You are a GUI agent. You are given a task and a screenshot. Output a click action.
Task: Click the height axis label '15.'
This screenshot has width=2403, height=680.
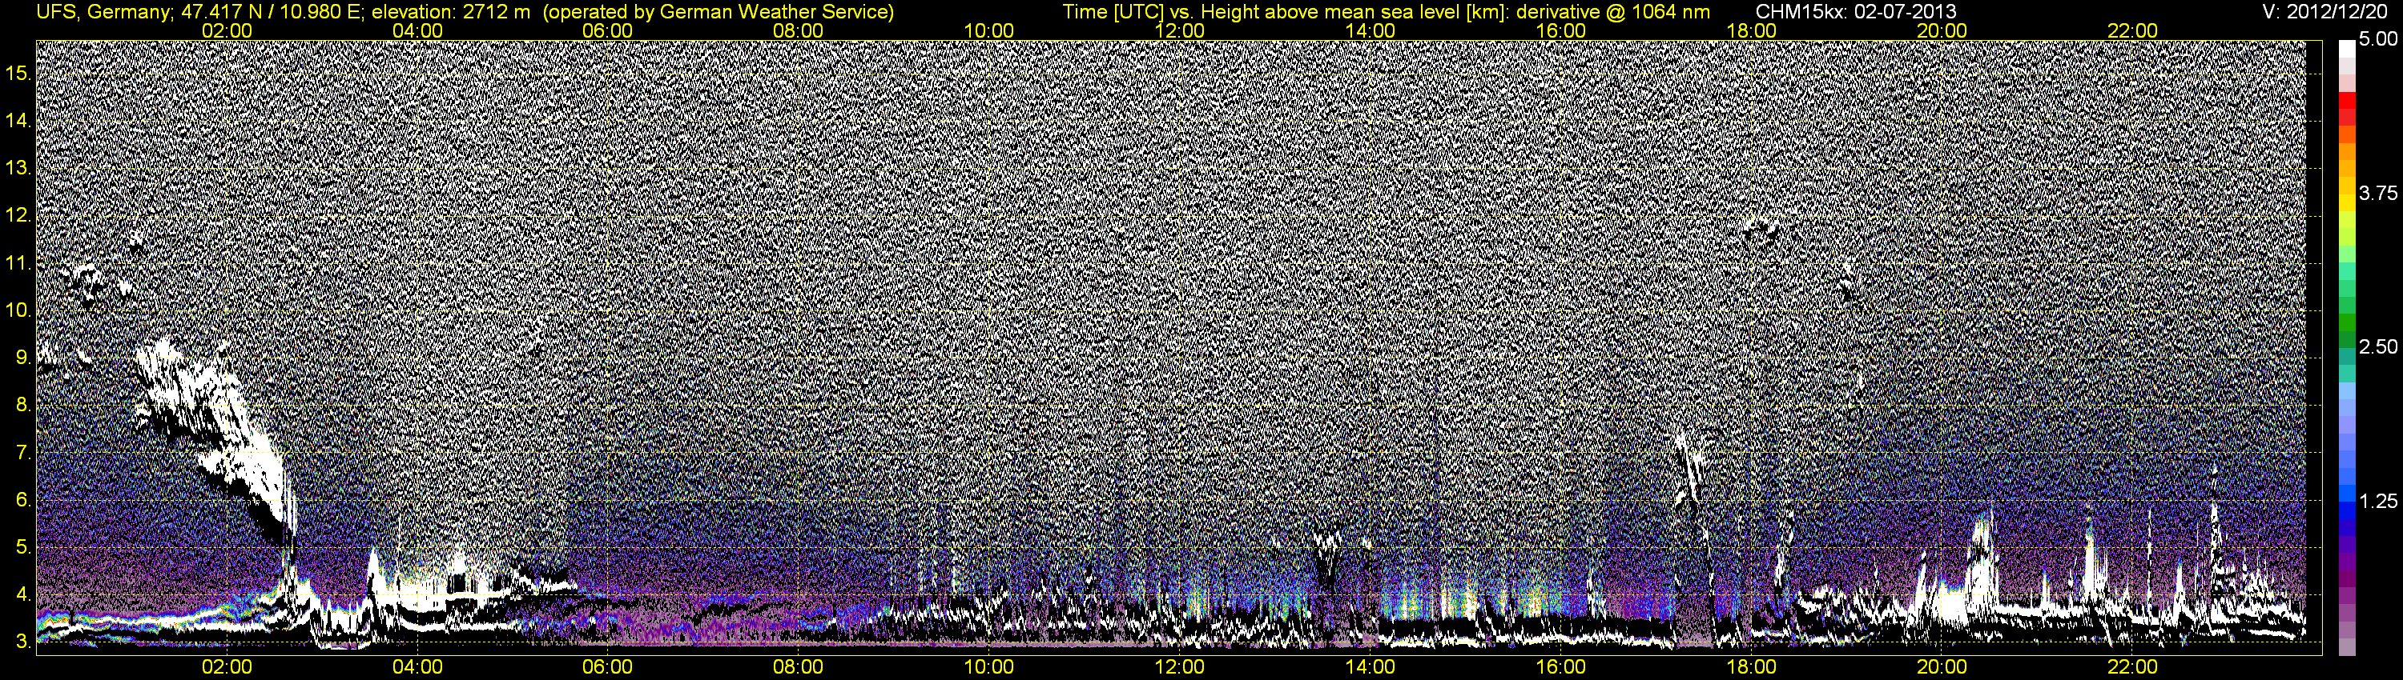(18, 74)
